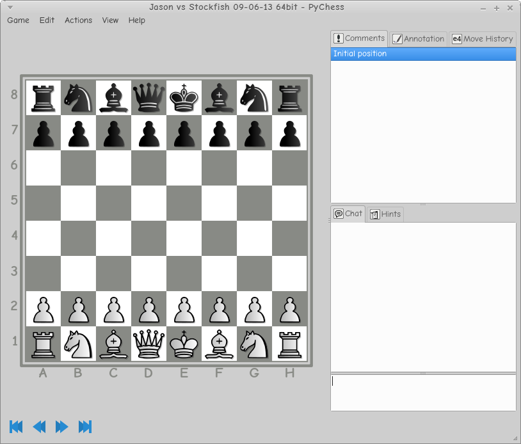Open the window menu arrow in title bar
Viewport: 521px width, 444px height.
coord(10,8)
